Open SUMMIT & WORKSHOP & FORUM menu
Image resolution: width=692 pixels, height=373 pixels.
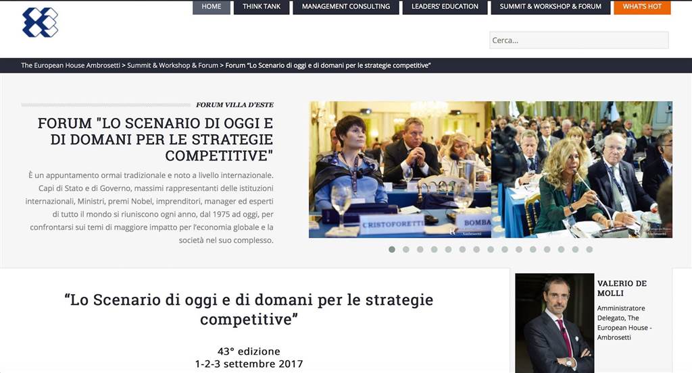pyautogui.click(x=550, y=7)
